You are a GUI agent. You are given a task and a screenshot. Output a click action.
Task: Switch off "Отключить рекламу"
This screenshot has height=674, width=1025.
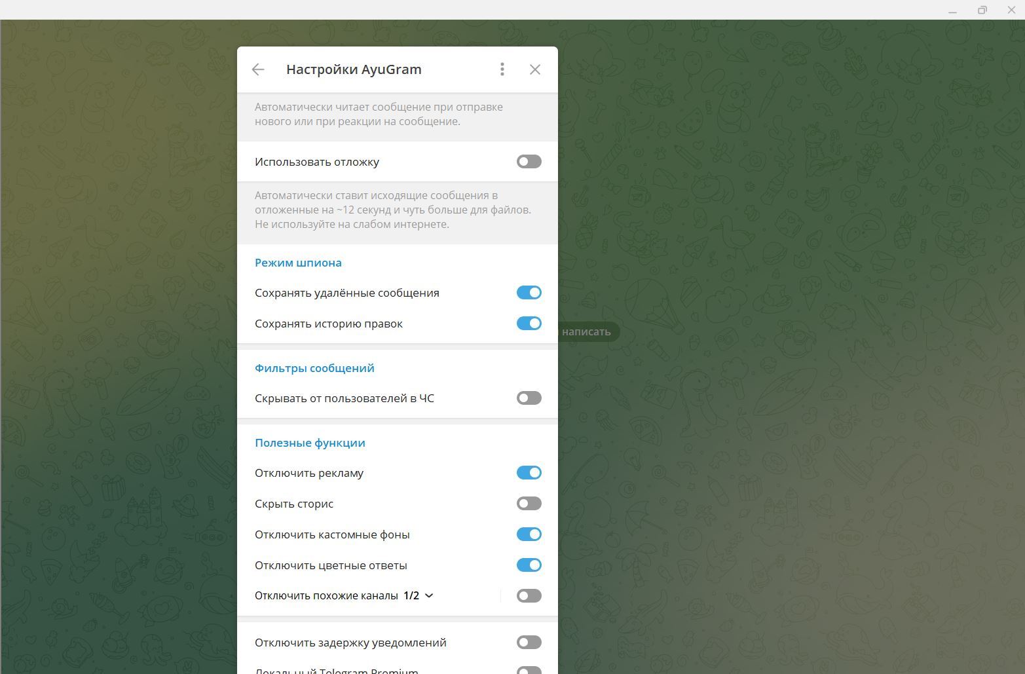(529, 473)
